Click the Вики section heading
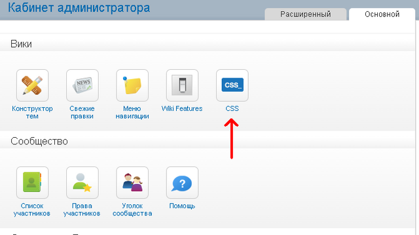419x235 pixels. pos(21,44)
